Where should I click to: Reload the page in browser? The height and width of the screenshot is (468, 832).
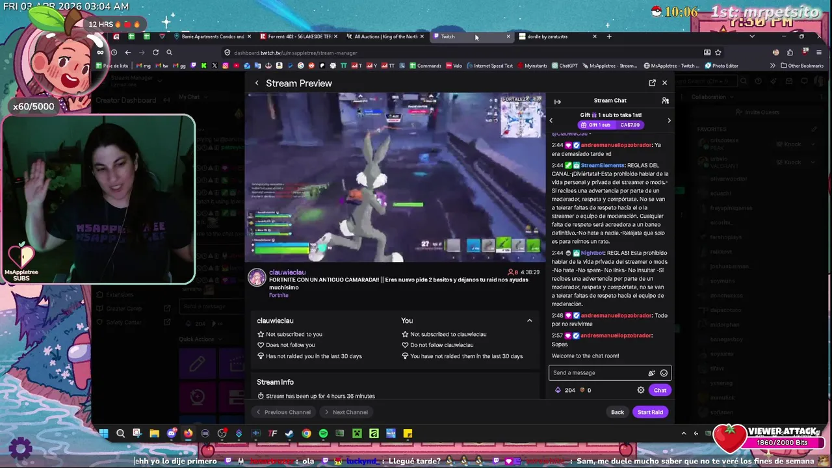pyautogui.click(x=155, y=53)
